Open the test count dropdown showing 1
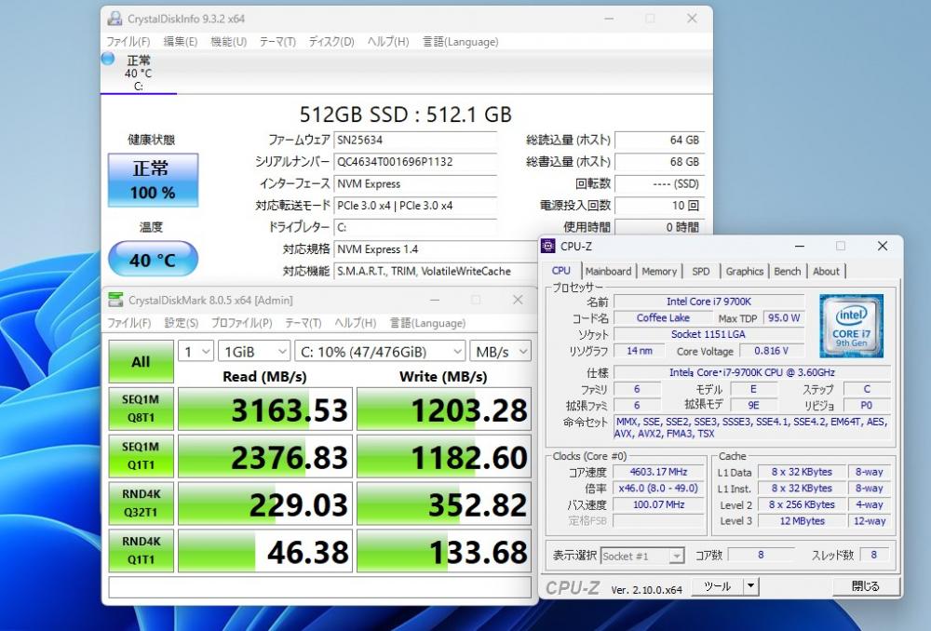 point(196,352)
